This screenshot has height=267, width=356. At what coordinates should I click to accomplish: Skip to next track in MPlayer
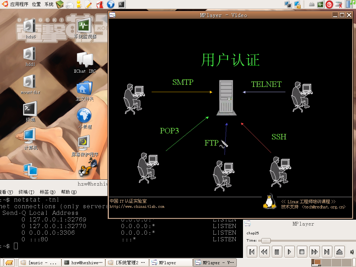point(327,252)
